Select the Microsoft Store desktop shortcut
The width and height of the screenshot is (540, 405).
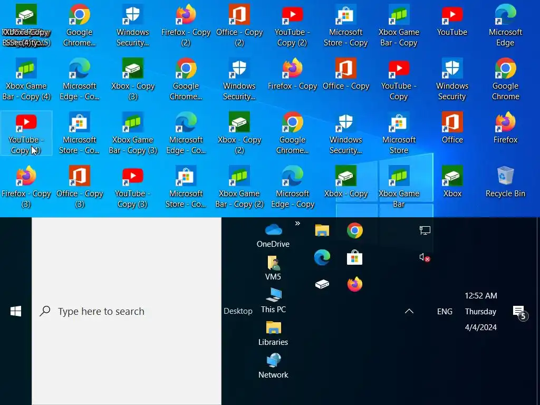click(399, 132)
